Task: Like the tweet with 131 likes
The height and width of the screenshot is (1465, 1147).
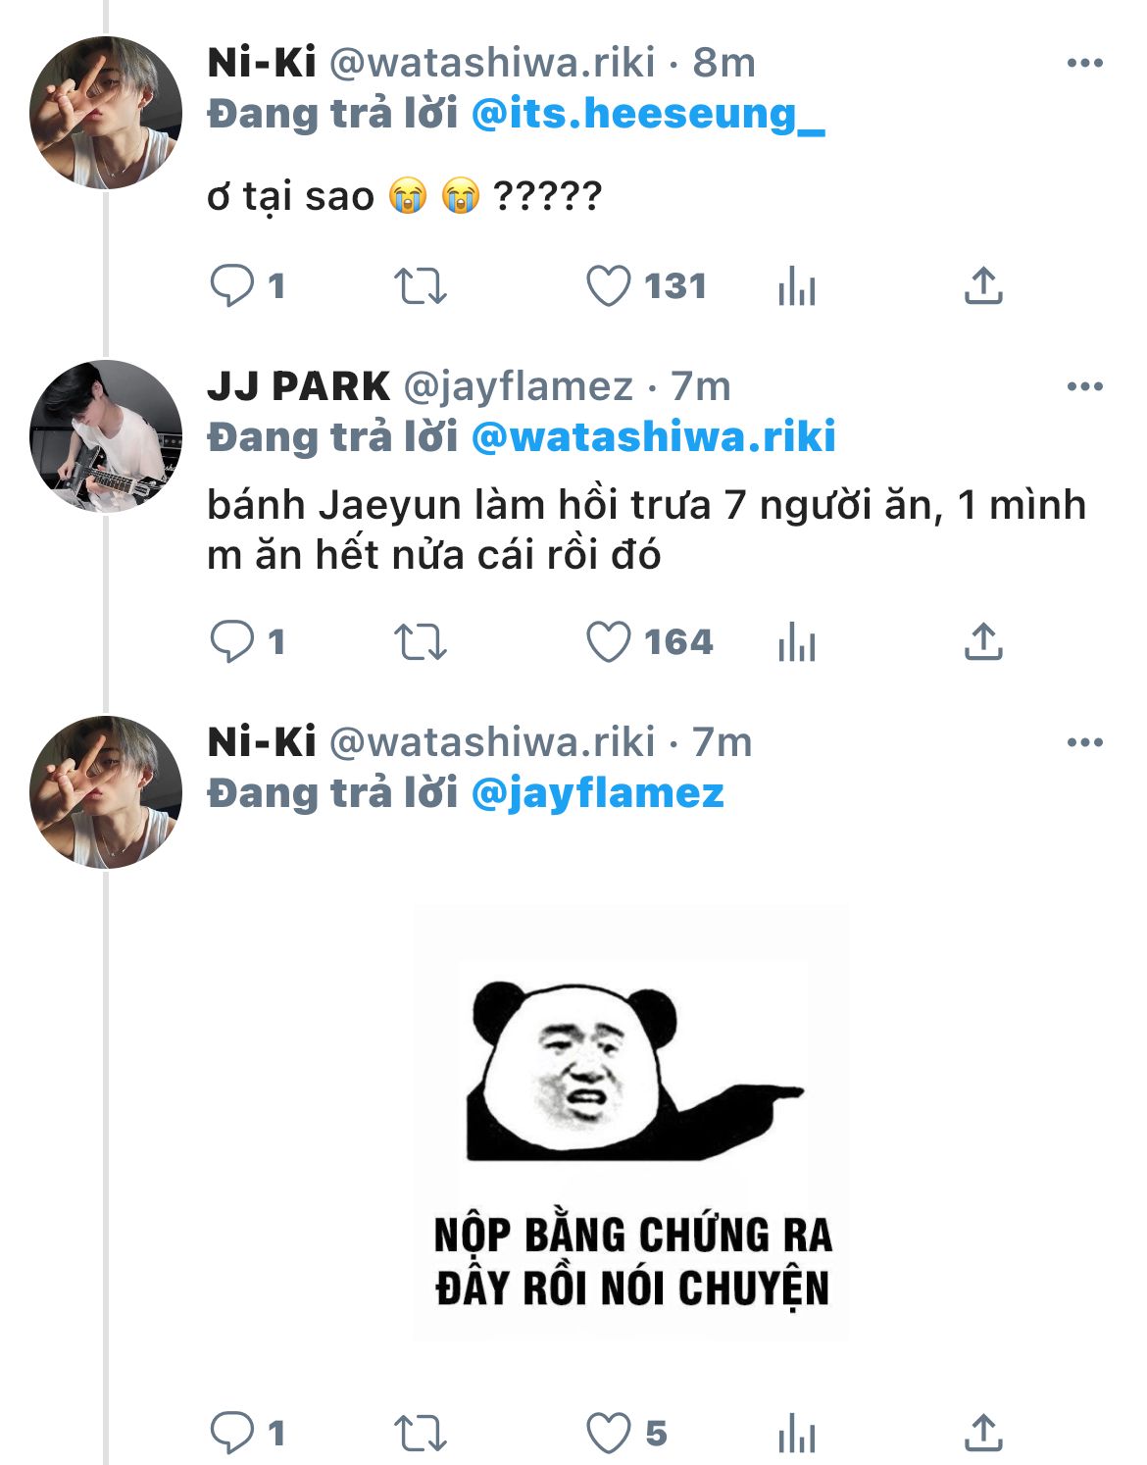Action: 608,286
